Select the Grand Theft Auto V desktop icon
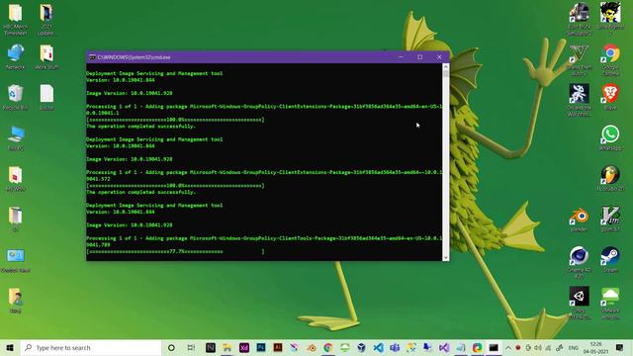The height and width of the screenshot is (356, 633). [579, 59]
